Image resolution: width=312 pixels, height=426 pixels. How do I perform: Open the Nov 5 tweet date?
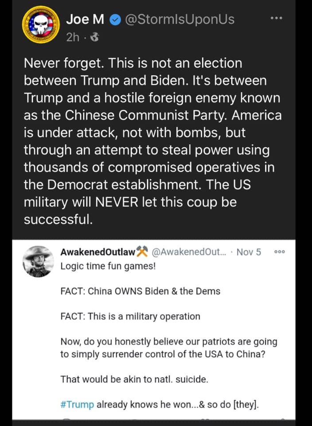(x=249, y=252)
